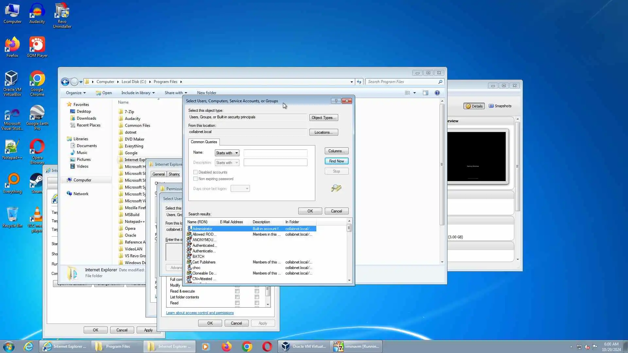Check the Disabled accounts checkbox
This screenshot has height=353, width=628.
point(196,172)
